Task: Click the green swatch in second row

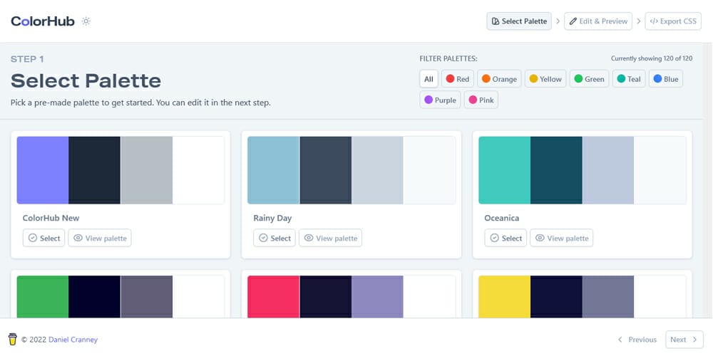Action: point(43,296)
